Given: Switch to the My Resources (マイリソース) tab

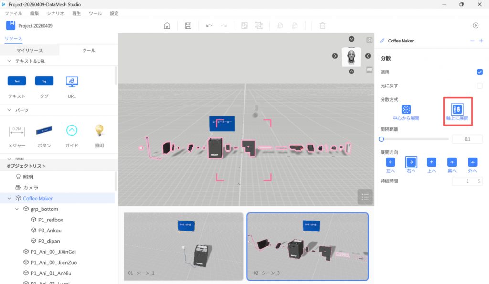Looking at the screenshot, I should point(30,50).
